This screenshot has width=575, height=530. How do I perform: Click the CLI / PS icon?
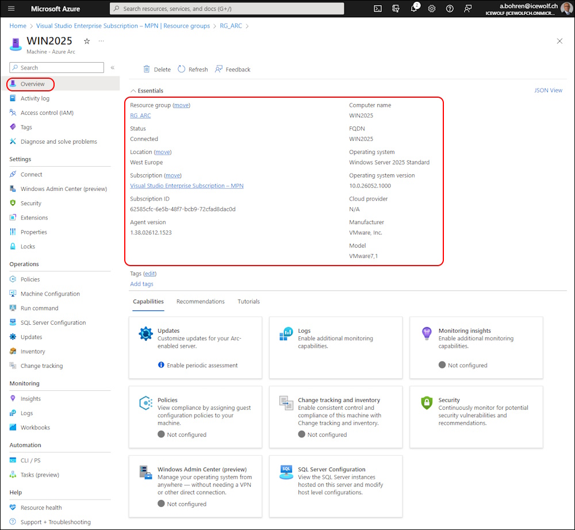click(13, 460)
